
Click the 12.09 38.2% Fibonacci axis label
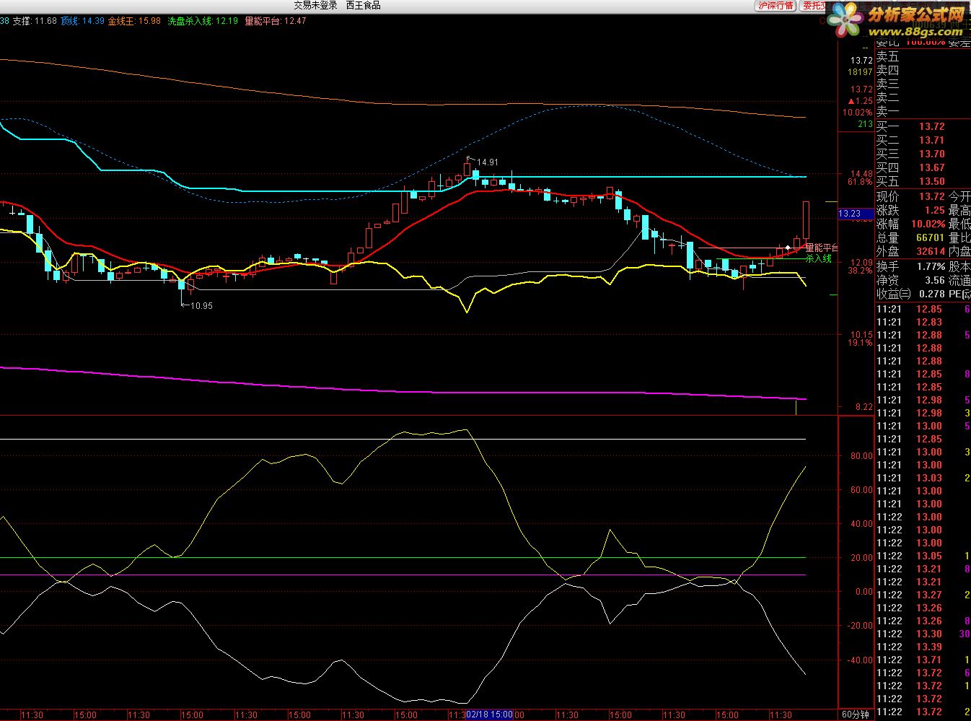pyautogui.click(x=861, y=266)
